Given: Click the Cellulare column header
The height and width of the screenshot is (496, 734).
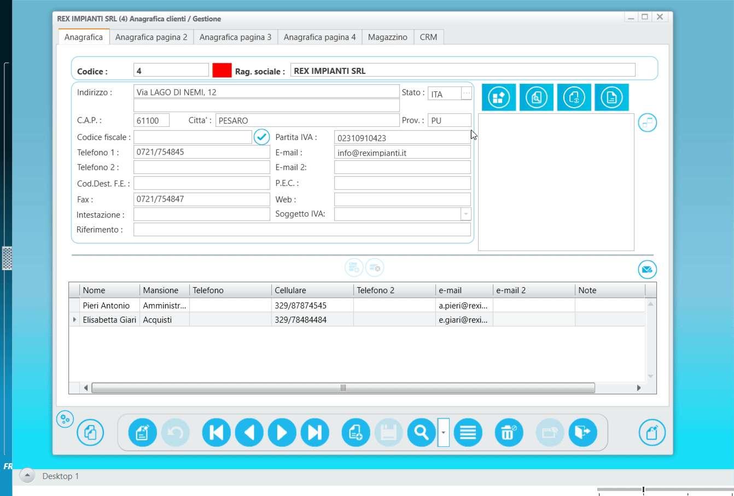Looking at the screenshot, I should (313, 290).
